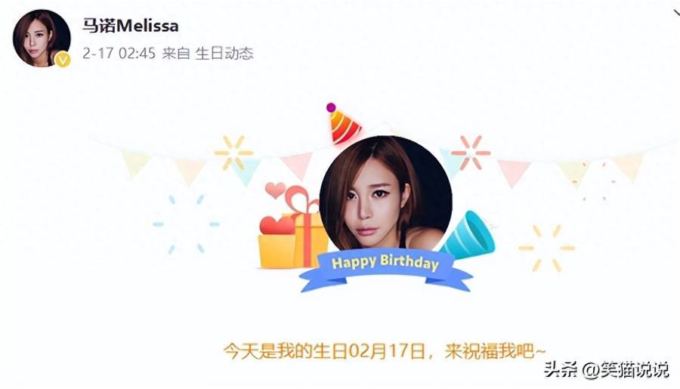The width and height of the screenshot is (680, 389).
Task: Click the small pink heart above the gift
Action: 275,190
